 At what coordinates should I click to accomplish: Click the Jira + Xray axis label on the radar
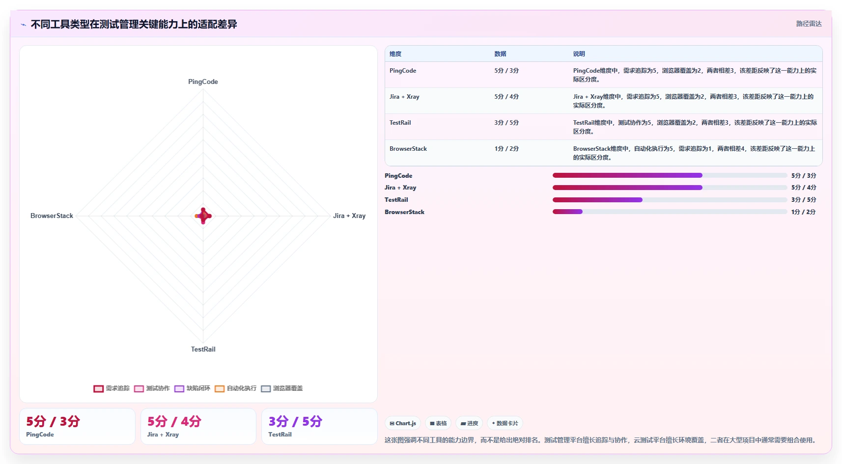click(349, 216)
